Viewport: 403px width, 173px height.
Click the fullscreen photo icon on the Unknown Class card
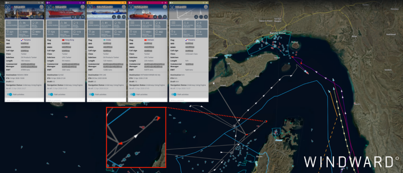click(x=201, y=17)
